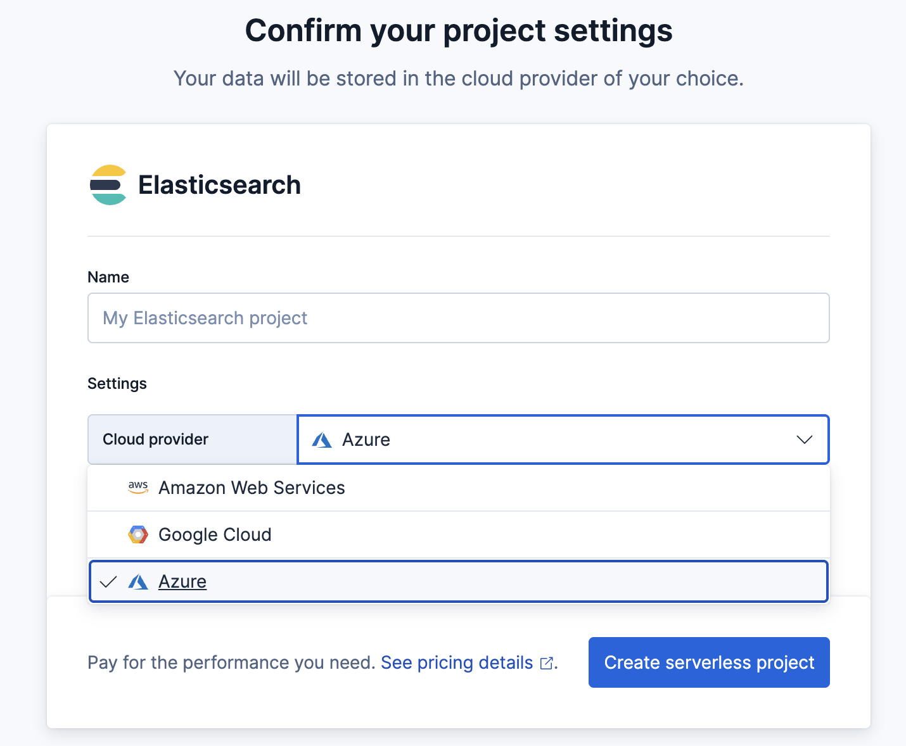Viewport: 906px width, 746px height.
Task: Click the checkmark beside the Azure option
Action: 109,581
